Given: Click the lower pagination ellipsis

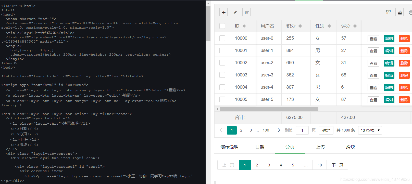Looking at the screenshot, I should click(x=306, y=165).
